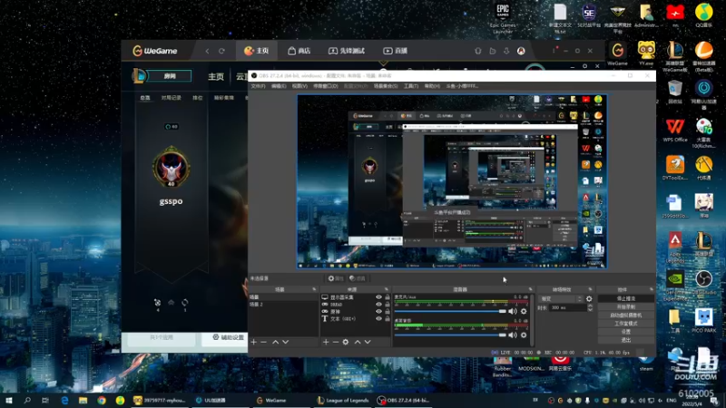Click the transition duration input field

(568, 307)
